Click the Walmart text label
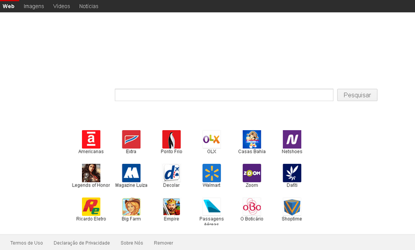 pyautogui.click(x=212, y=185)
